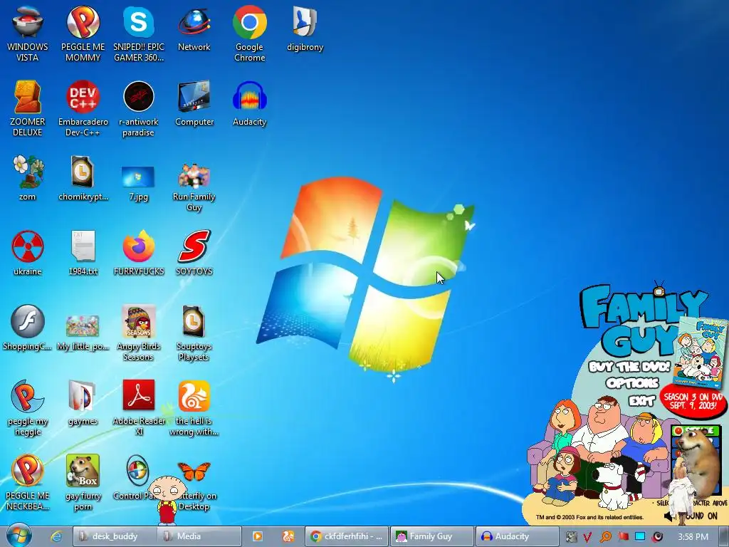
Task: Switch to the Audacity taskbar window
Action: pyautogui.click(x=517, y=536)
